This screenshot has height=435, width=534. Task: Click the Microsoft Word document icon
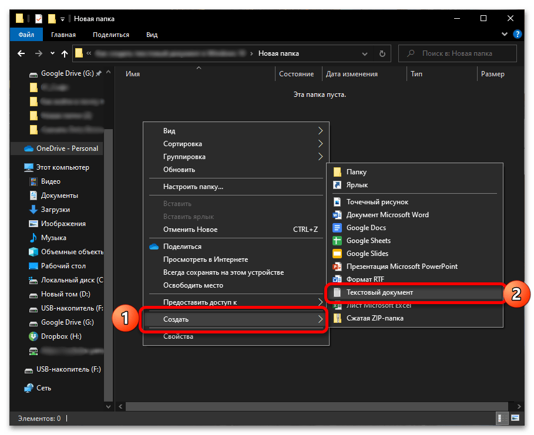(x=337, y=215)
